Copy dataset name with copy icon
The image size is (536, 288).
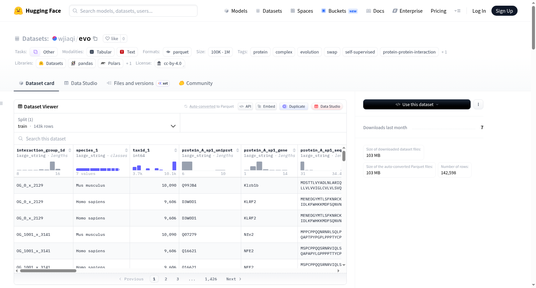coord(95,38)
